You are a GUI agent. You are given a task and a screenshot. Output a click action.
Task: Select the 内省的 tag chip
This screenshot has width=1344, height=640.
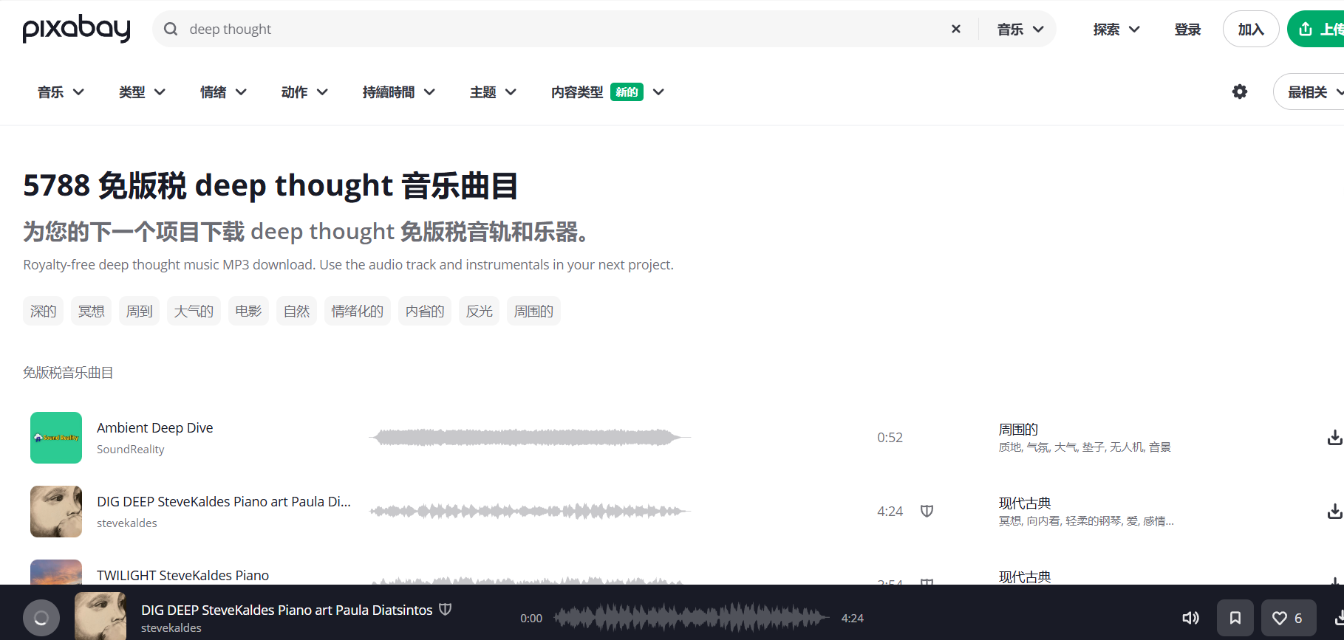coord(425,311)
